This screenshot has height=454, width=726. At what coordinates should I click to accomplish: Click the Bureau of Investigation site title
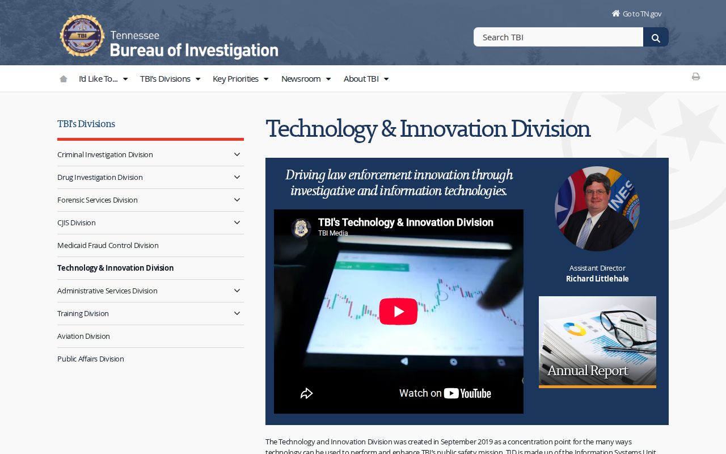click(194, 51)
